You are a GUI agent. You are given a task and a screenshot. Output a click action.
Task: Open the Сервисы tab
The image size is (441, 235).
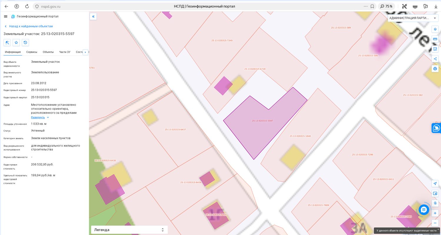pyautogui.click(x=32, y=52)
